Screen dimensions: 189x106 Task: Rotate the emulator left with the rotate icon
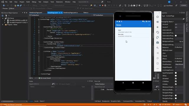(157, 32)
